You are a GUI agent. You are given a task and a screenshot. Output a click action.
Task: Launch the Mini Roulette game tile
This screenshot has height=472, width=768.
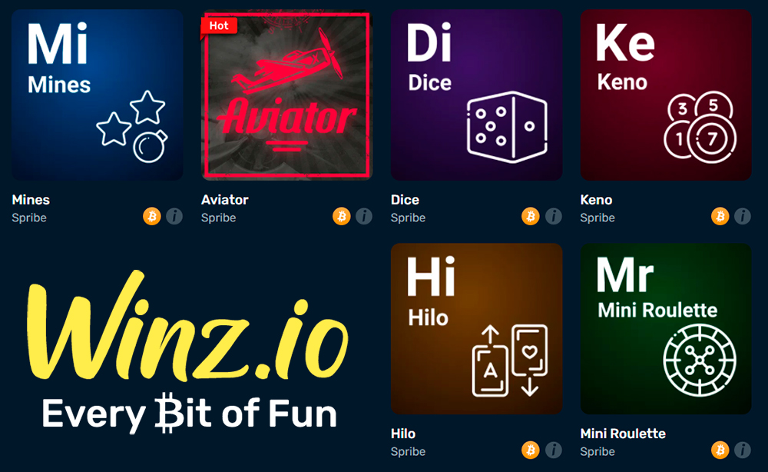click(x=666, y=328)
